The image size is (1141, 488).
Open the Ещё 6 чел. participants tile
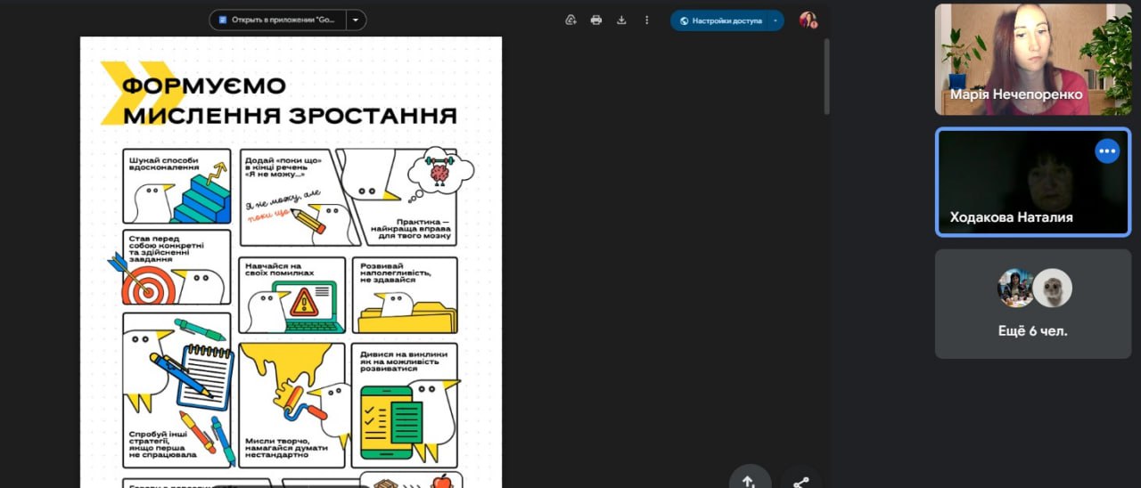point(1032,304)
